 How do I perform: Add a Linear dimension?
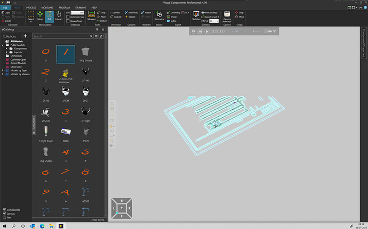coord(115,13)
